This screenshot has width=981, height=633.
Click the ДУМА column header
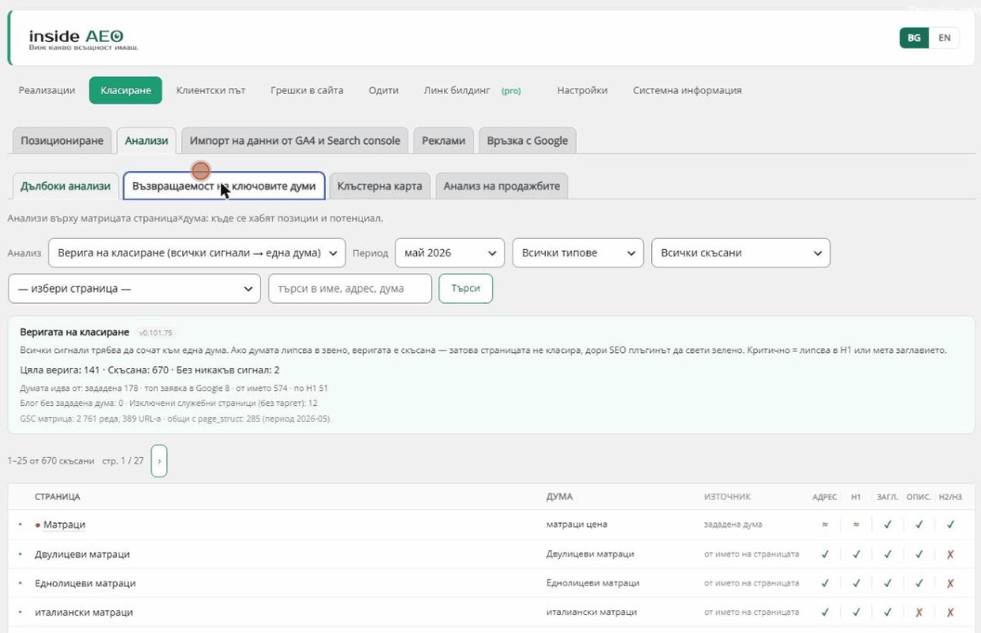point(559,497)
